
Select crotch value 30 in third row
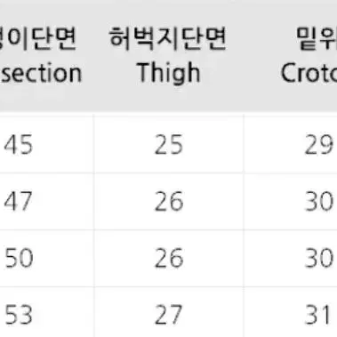click(x=319, y=258)
